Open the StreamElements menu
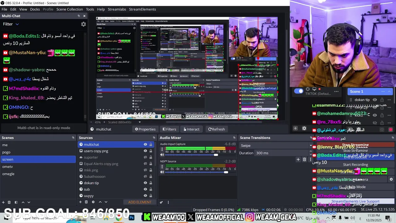The width and height of the screenshot is (396, 223). pyautogui.click(x=142, y=9)
